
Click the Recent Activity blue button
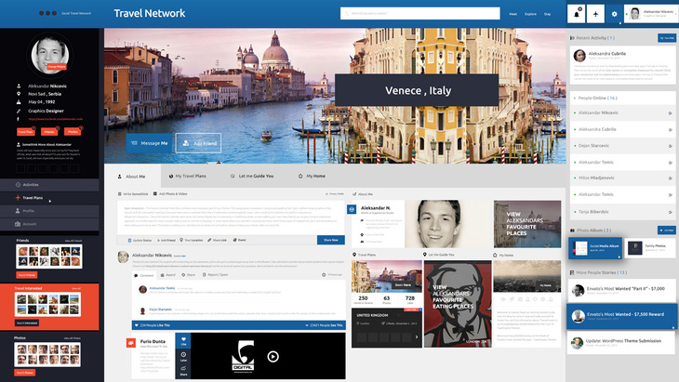(667, 38)
